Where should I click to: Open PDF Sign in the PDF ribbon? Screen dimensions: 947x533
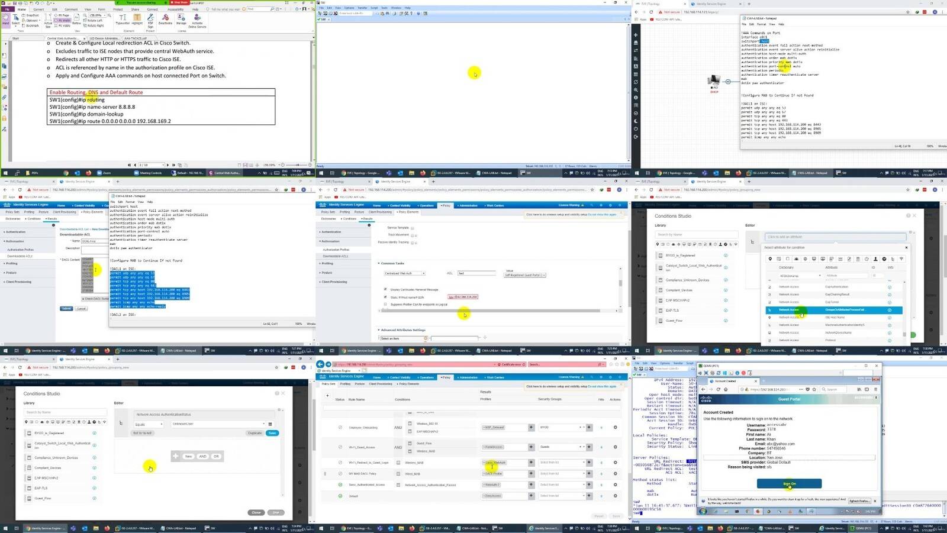[x=150, y=20]
